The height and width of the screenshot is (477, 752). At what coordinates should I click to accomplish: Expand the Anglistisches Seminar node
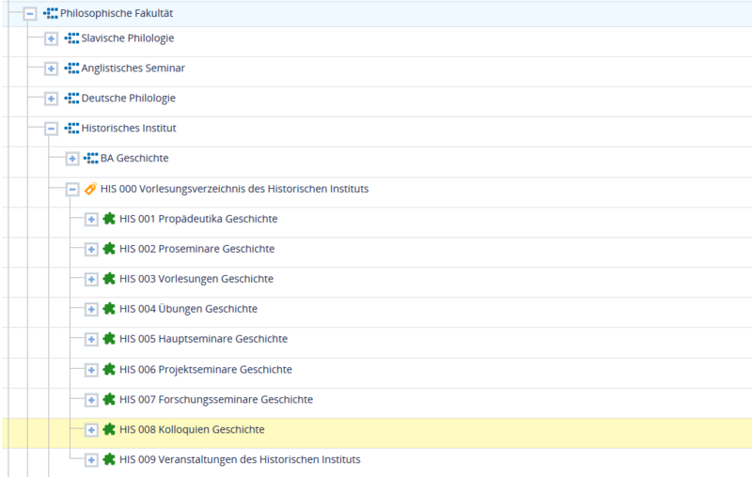52,69
